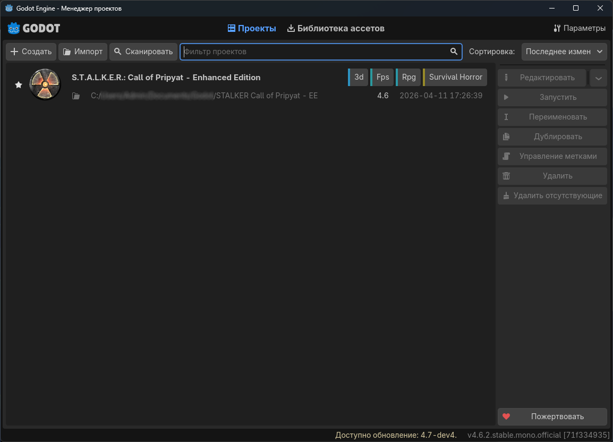The width and height of the screenshot is (613, 442).
Task: Select the radiation symbol project thumbnail
Action: point(45,84)
